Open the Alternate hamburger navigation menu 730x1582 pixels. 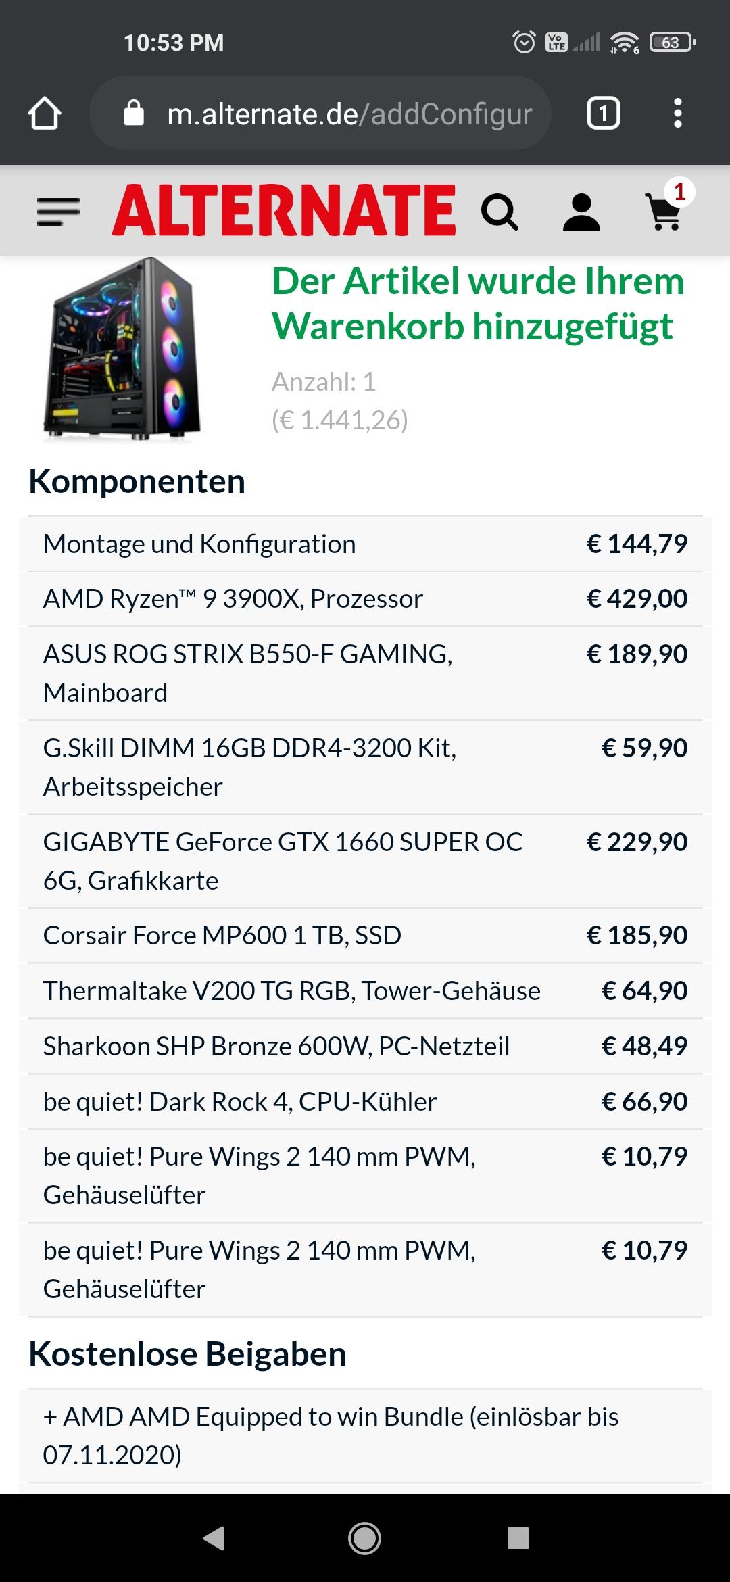pos(58,211)
